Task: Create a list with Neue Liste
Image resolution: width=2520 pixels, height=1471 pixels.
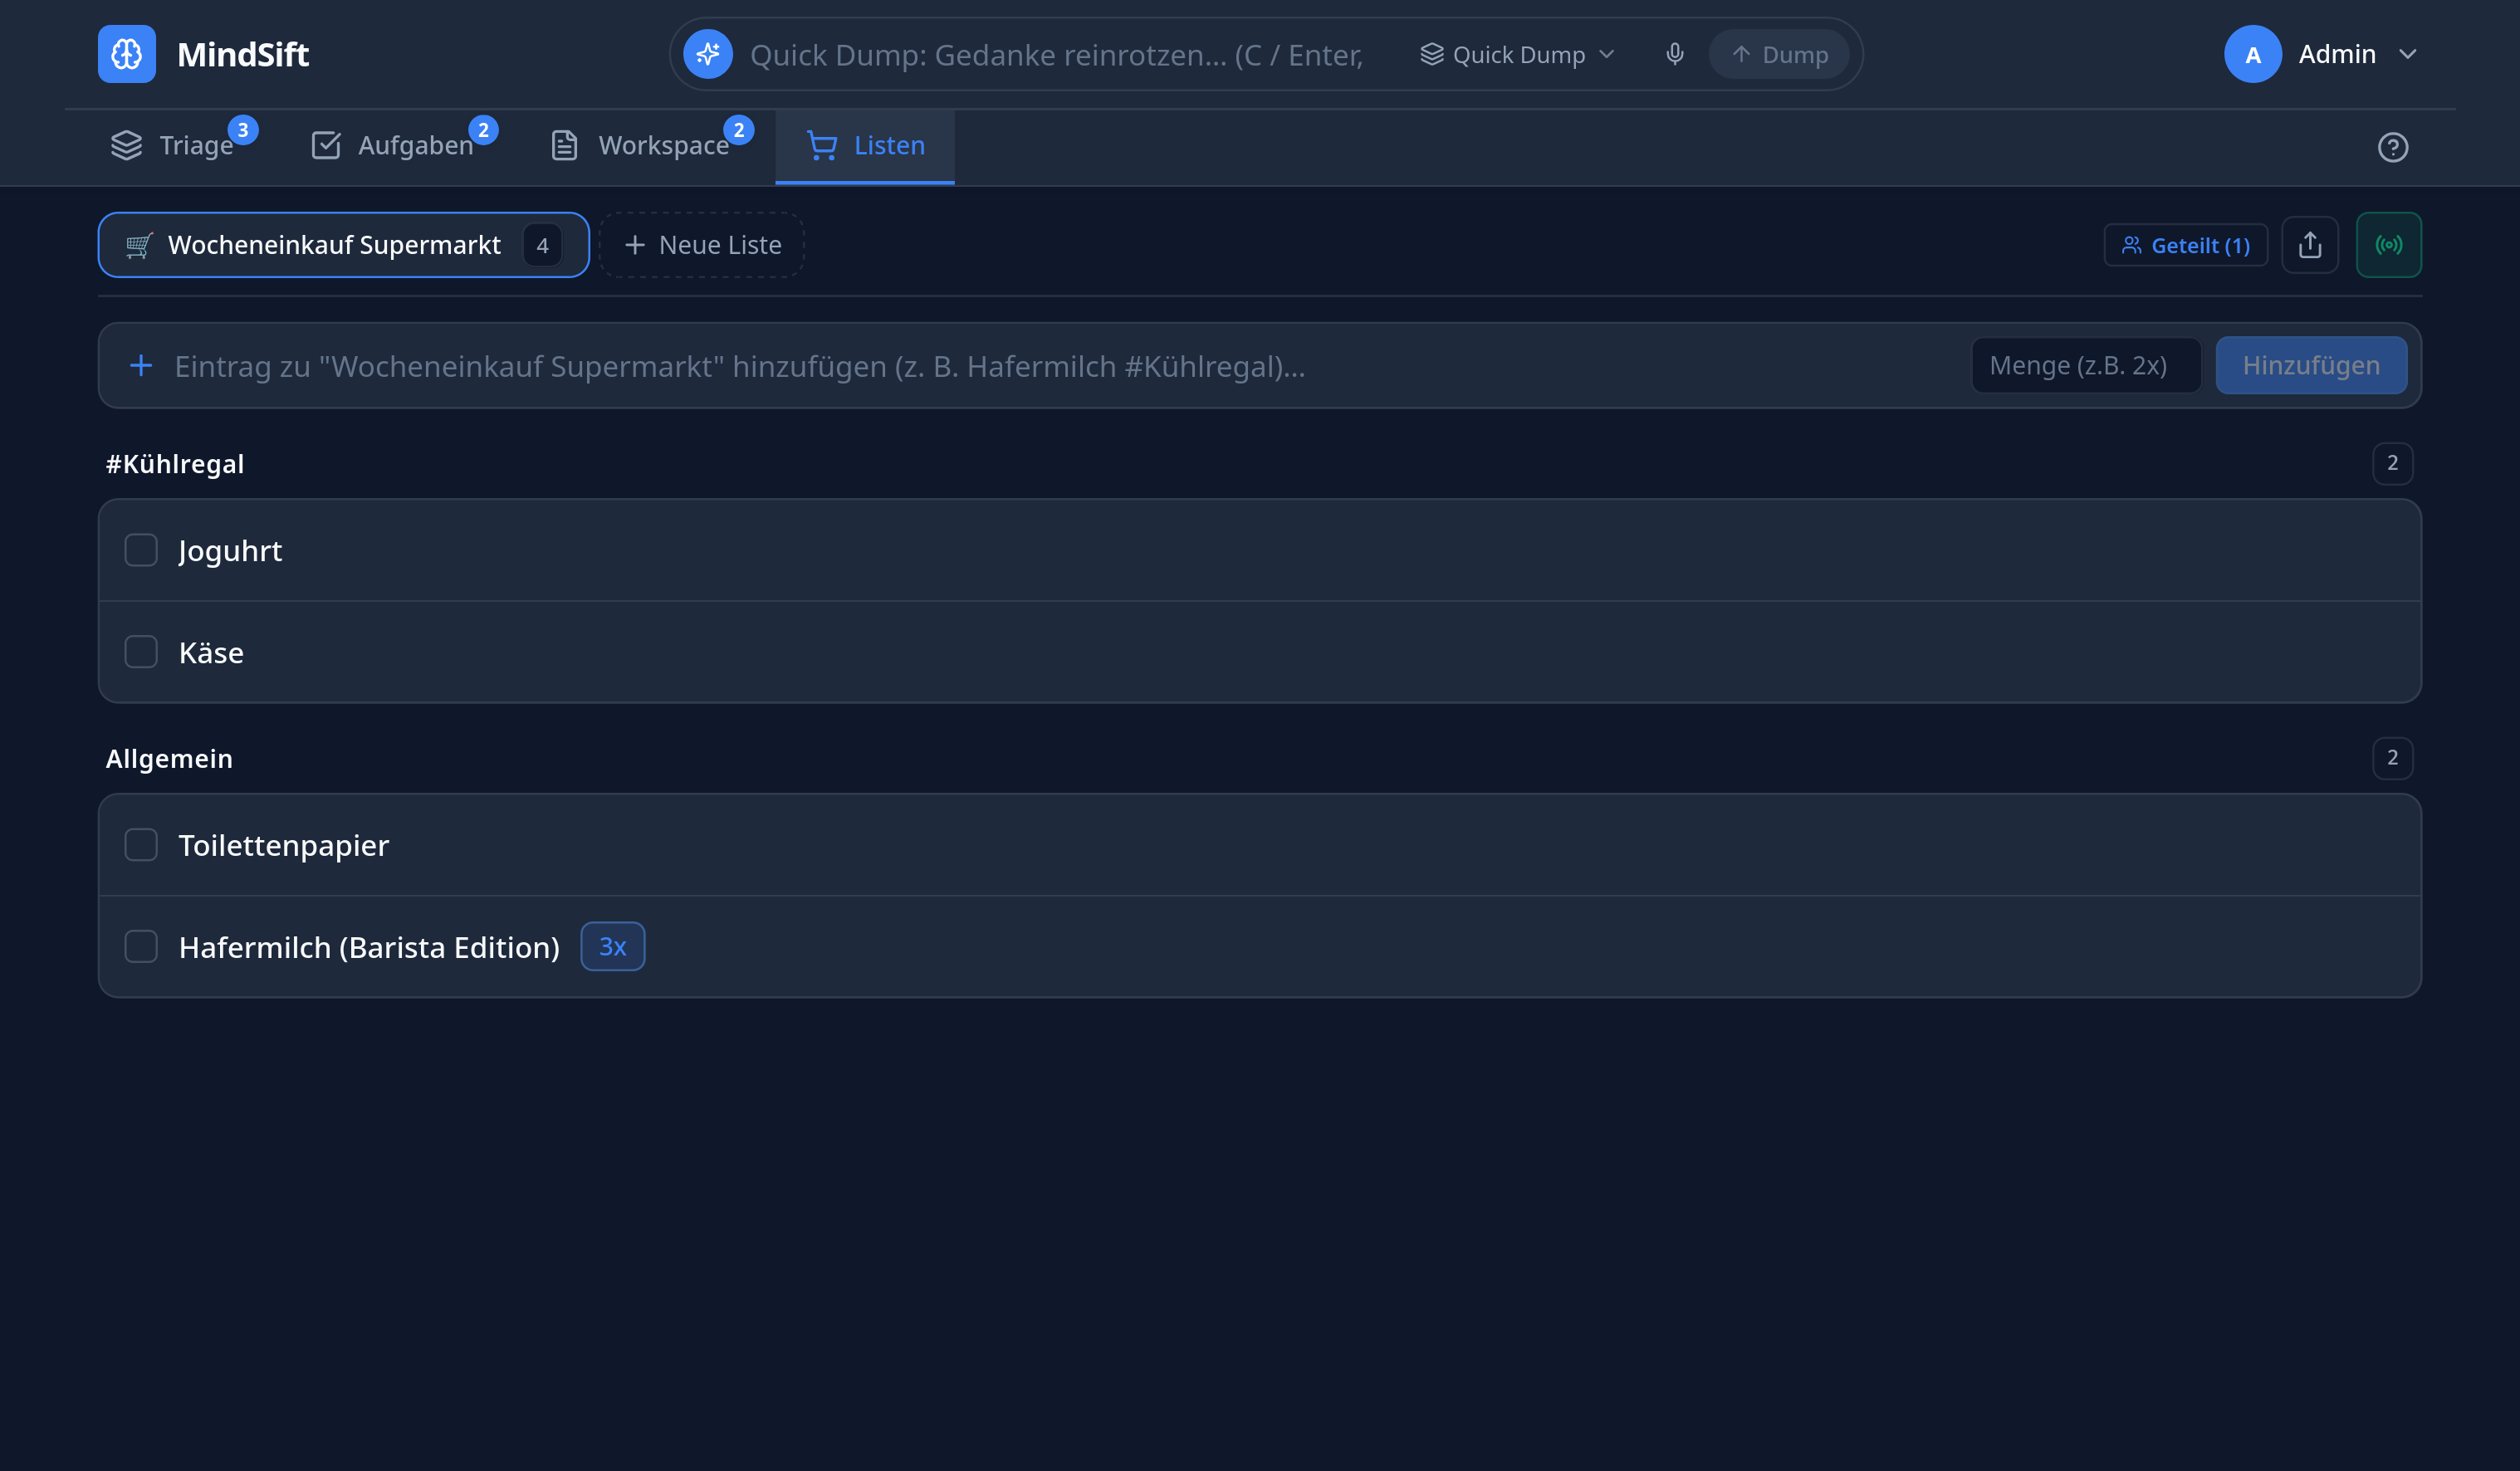Action: point(702,245)
